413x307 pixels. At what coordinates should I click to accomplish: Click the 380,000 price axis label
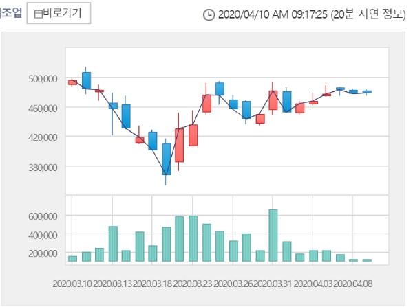pyautogui.click(x=43, y=167)
